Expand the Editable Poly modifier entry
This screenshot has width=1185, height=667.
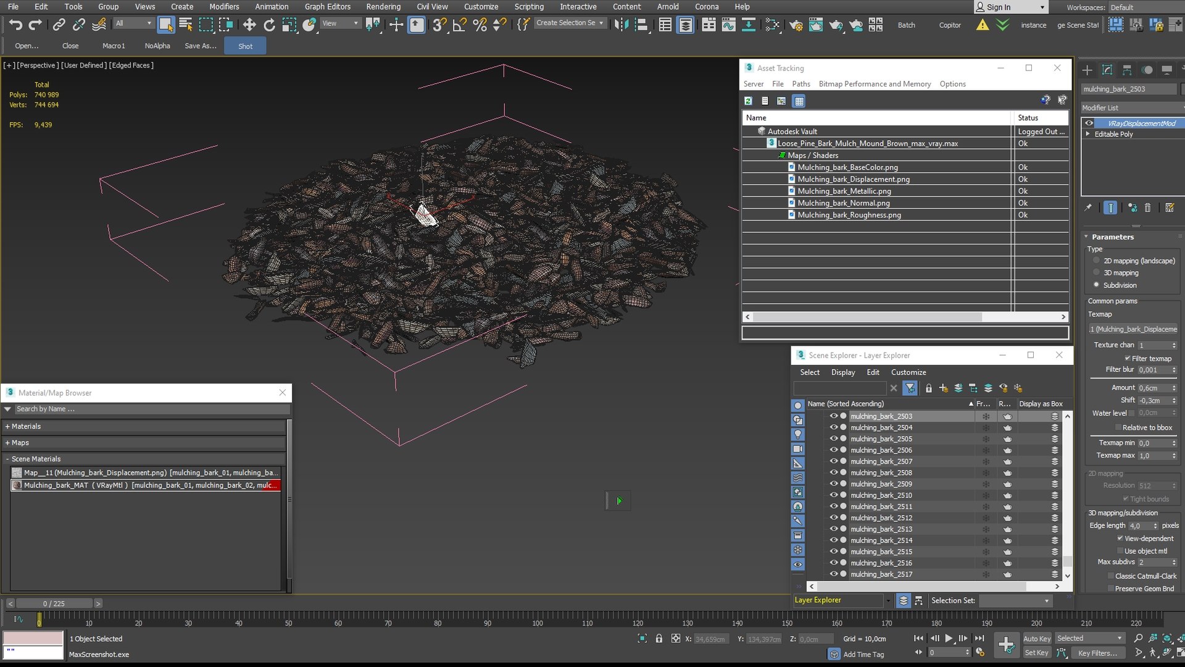point(1088,133)
